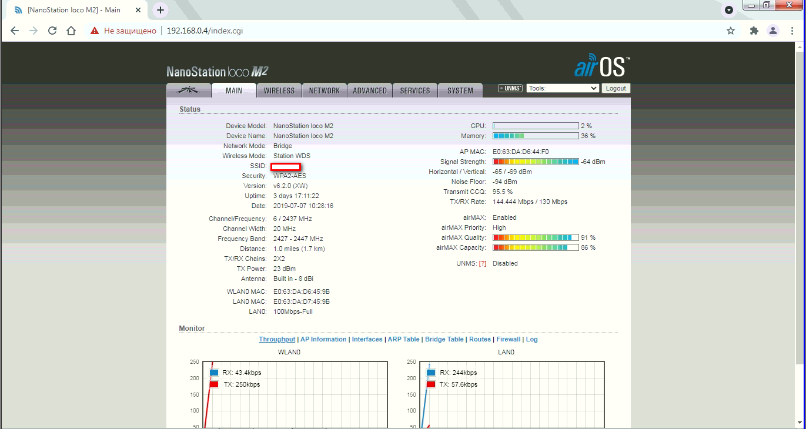Open the Log link
This screenshot has width=806, height=429.
[532, 339]
